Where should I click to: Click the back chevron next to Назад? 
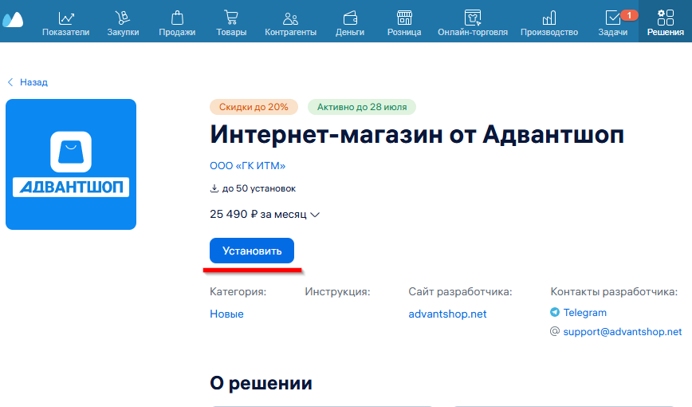[10, 82]
